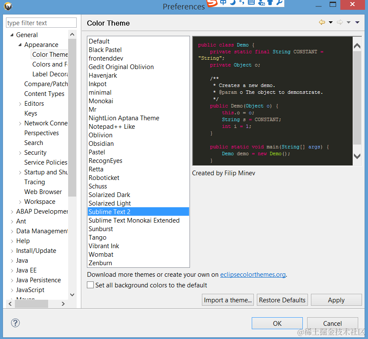This screenshot has width=368, height=339.
Task: Select the Roboticket theme
Action: click(138, 178)
